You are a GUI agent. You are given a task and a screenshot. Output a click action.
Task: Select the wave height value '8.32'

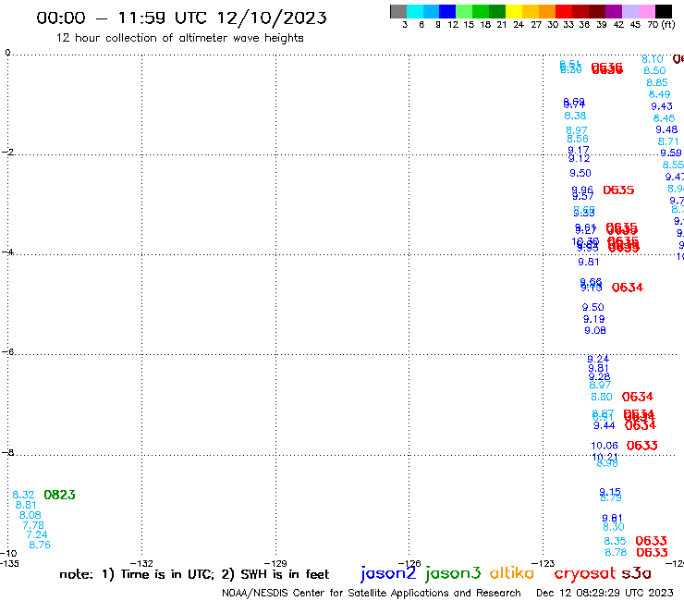(23, 495)
